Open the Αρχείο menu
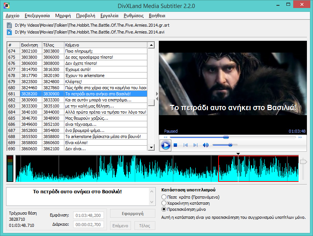This screenshot has width=313, height=236. [x=13, y=16]
